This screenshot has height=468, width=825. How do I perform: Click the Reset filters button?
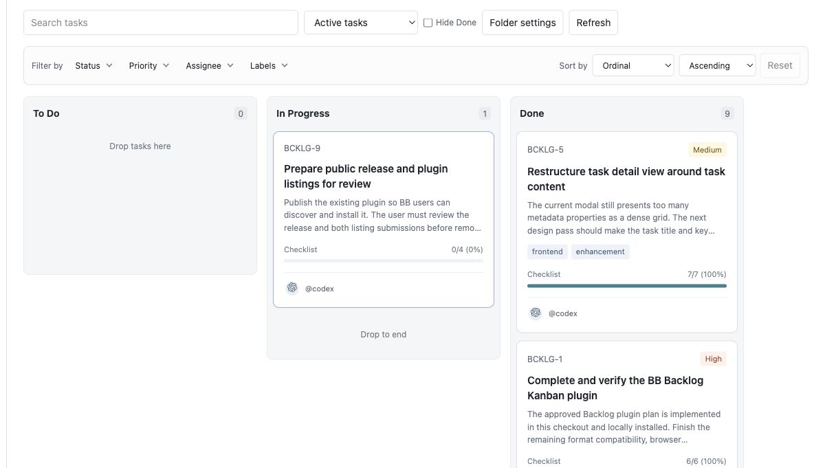tap(780, 65)
